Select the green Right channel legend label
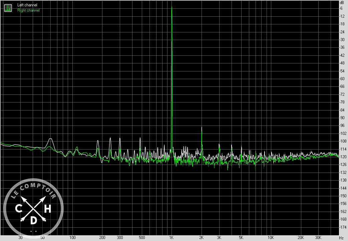This screenshot has height=241, width=348. [28, 10]
